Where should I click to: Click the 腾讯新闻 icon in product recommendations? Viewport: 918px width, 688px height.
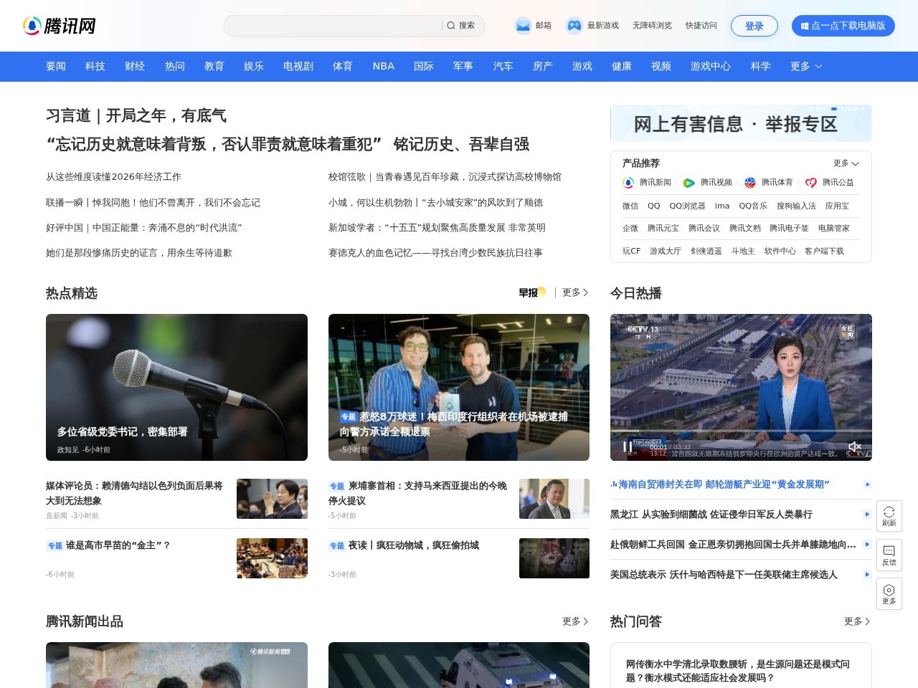628,182
